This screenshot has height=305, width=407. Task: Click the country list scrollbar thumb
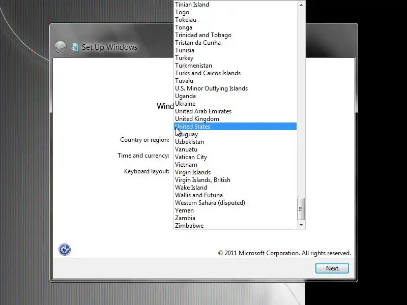301,209
